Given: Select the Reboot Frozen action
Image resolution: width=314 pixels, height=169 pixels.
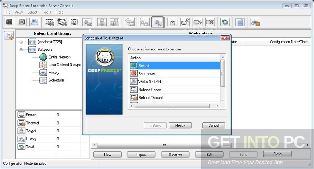Looking at the screenshot, I should (175, 90).
